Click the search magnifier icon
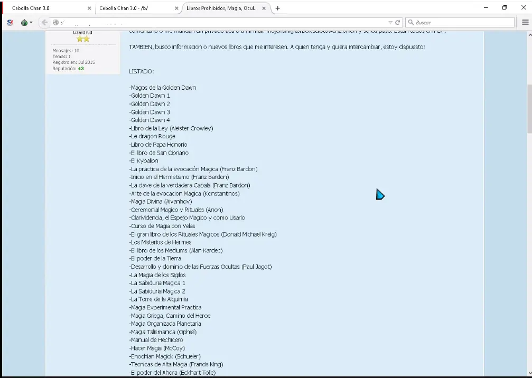The height and width of the screenshot is (378, 532). (410, 22)
